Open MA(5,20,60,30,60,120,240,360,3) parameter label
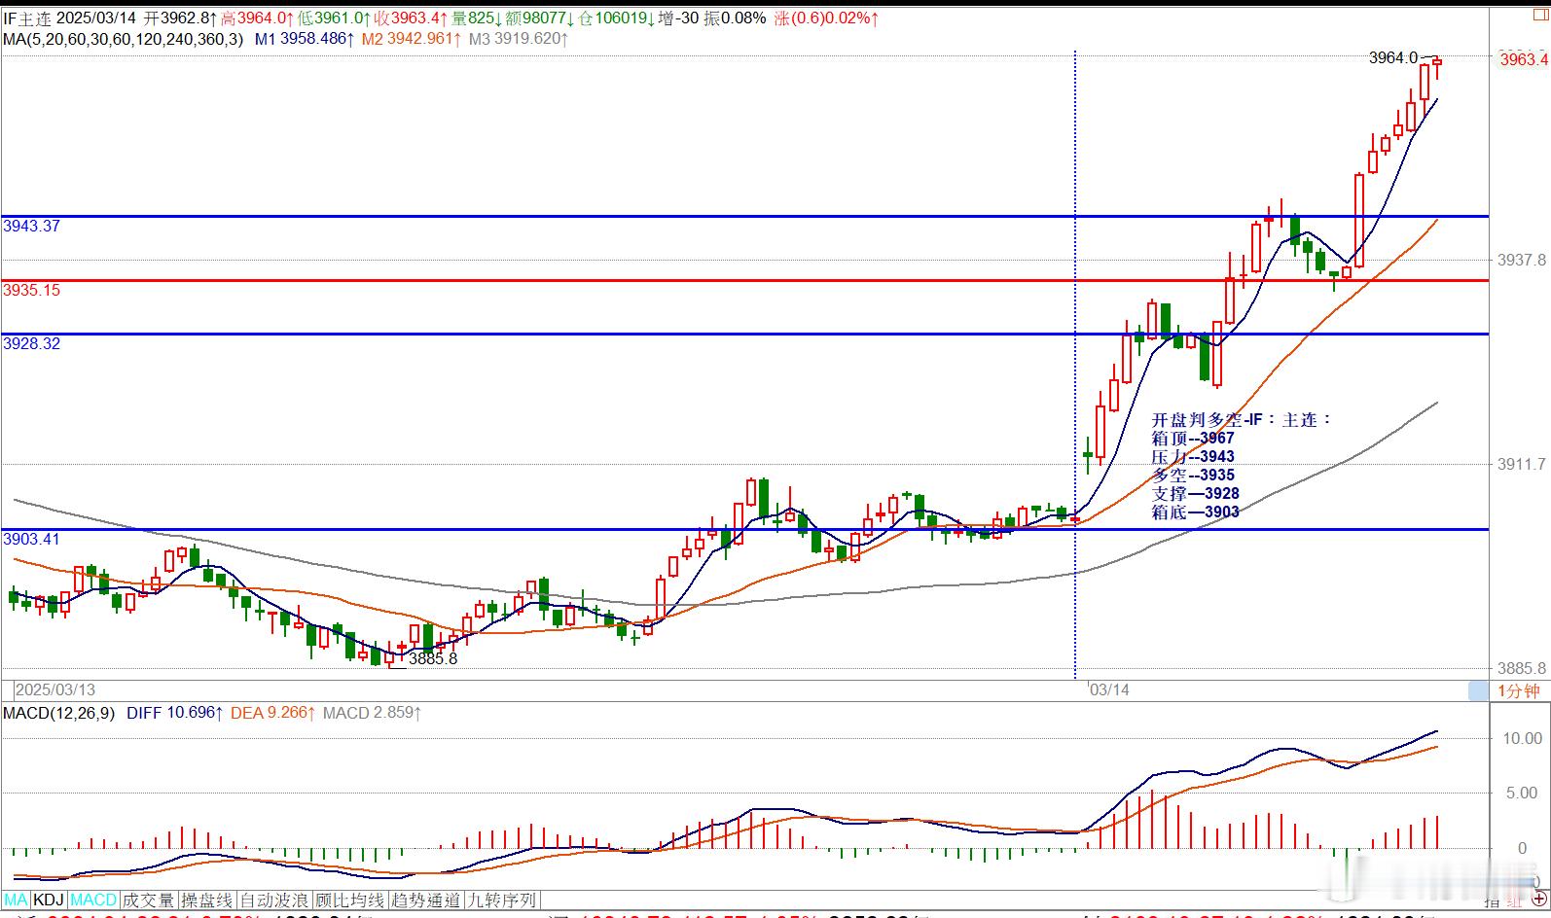This screenshot has width=1551, height=918. point(123,39)
